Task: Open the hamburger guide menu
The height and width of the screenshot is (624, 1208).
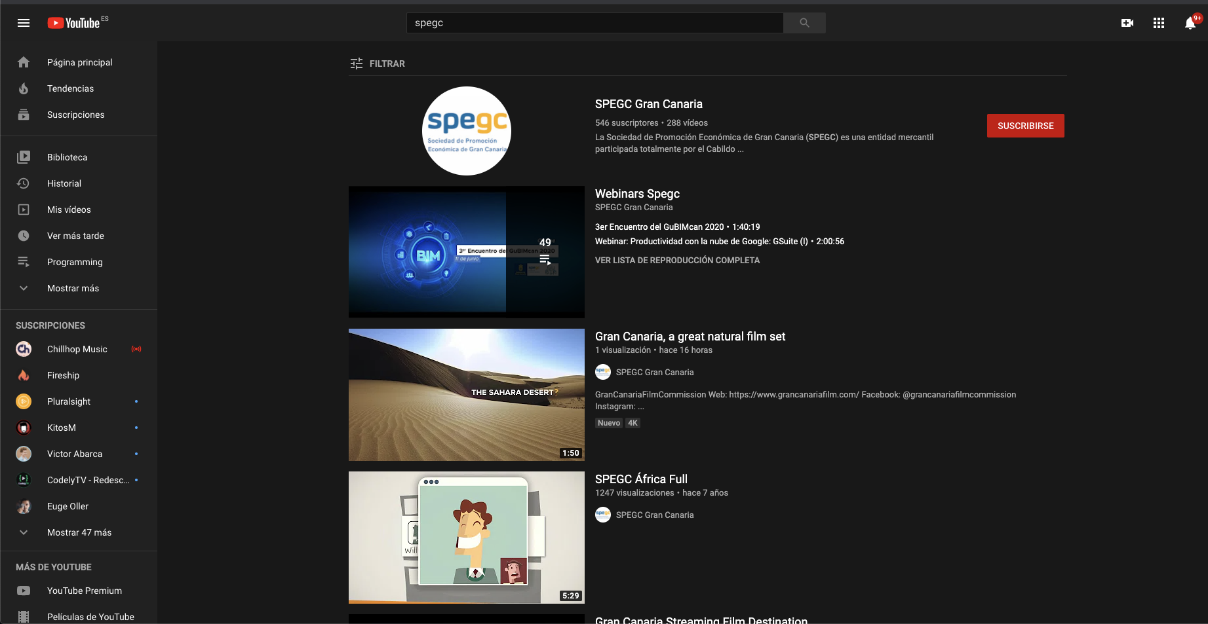Action: (24, 23)
